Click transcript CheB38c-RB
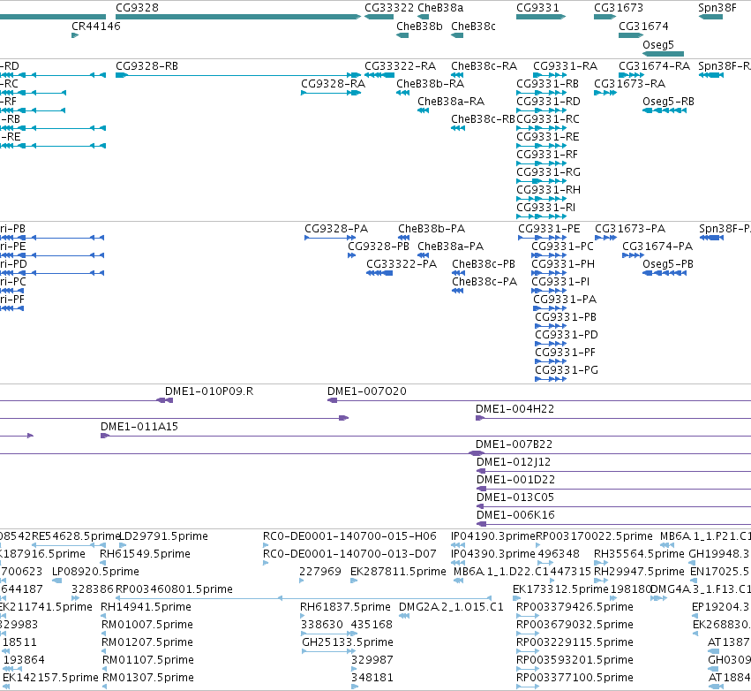751x691 pixels. pyautogui.click(x=458, y=128)
